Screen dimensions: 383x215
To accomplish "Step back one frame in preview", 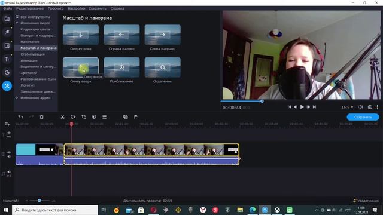I will (296, 107).
